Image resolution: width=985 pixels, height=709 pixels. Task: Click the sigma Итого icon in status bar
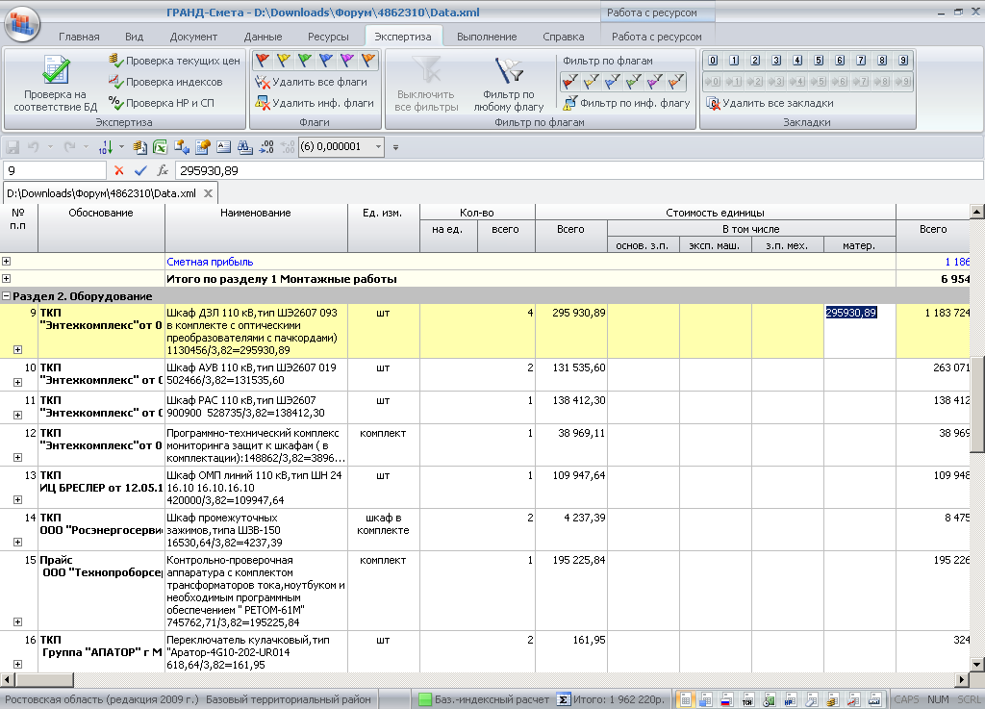[565, 699]
